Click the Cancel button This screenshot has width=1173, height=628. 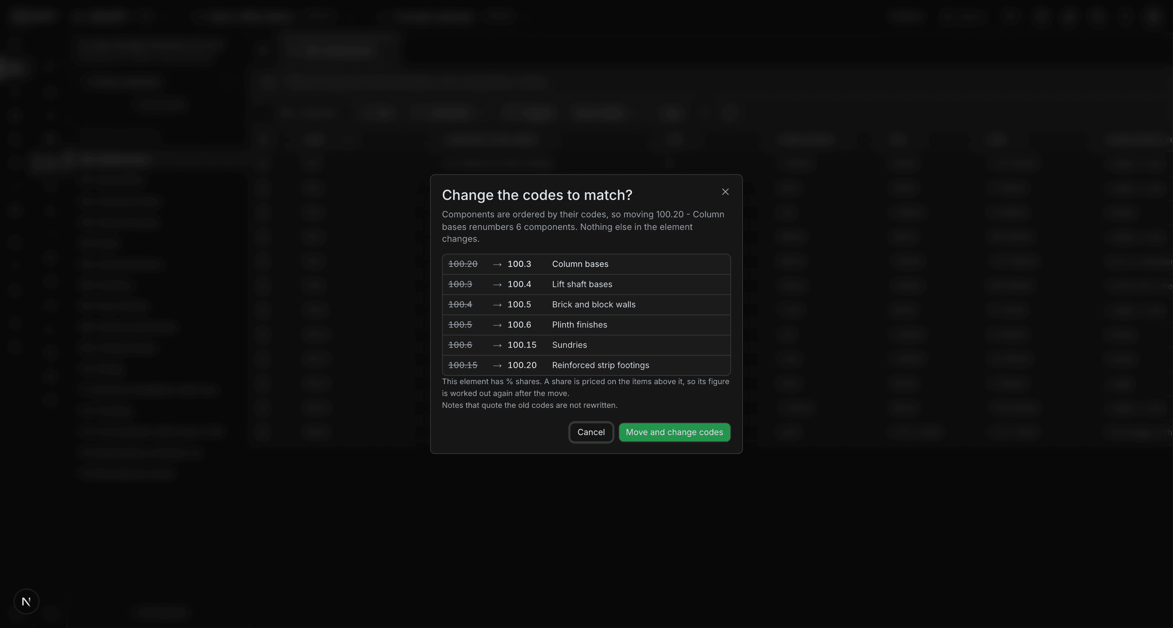pyautogui.click(x=591, y=432)
